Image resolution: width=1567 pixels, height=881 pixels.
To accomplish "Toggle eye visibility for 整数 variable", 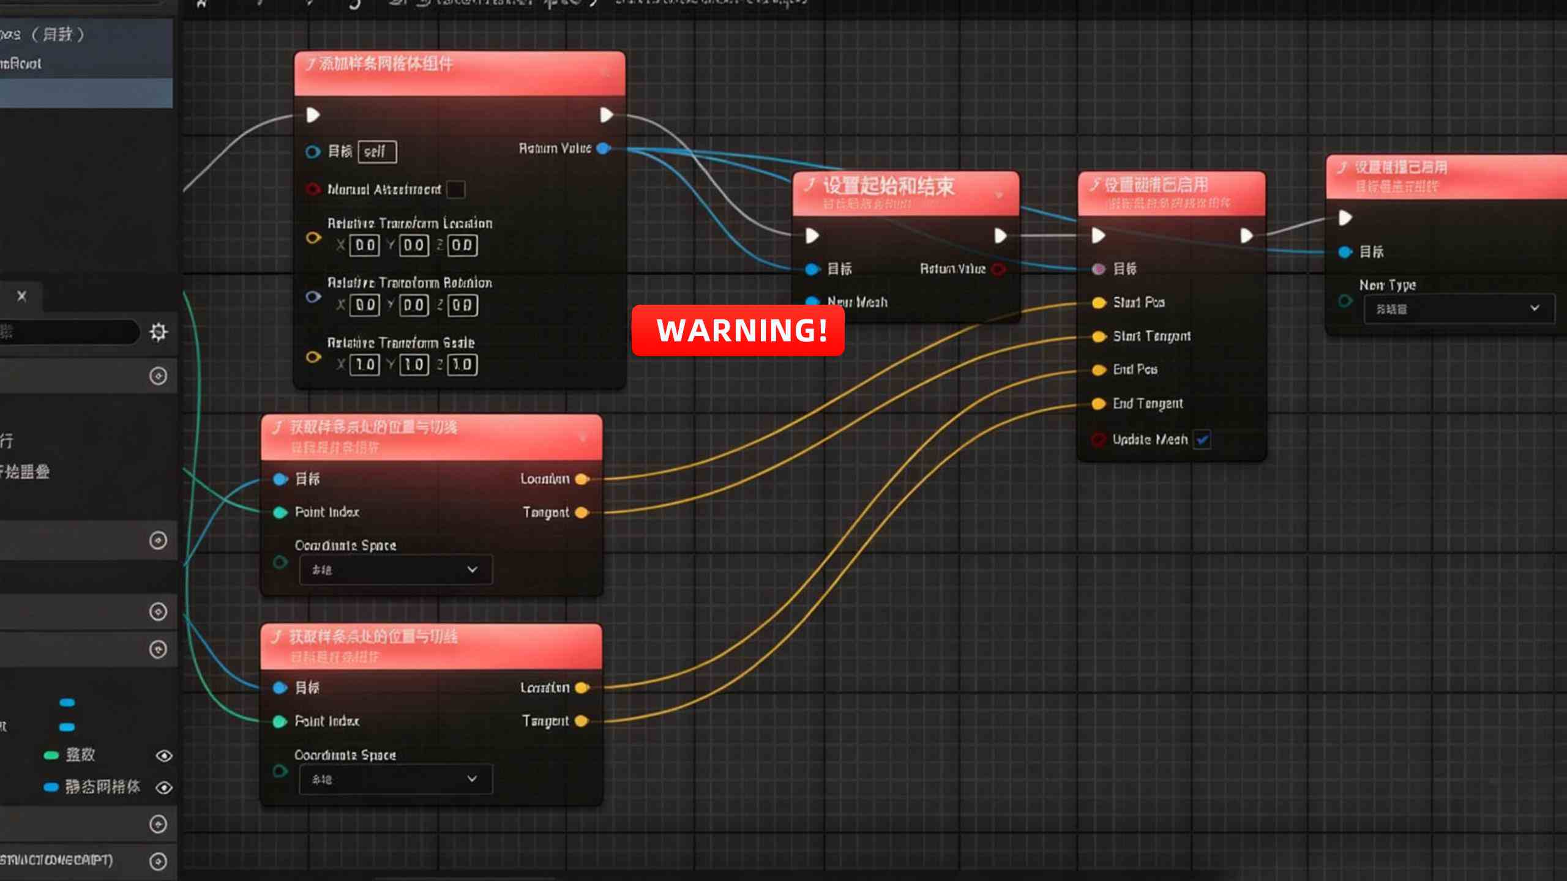I will (163, 756).
